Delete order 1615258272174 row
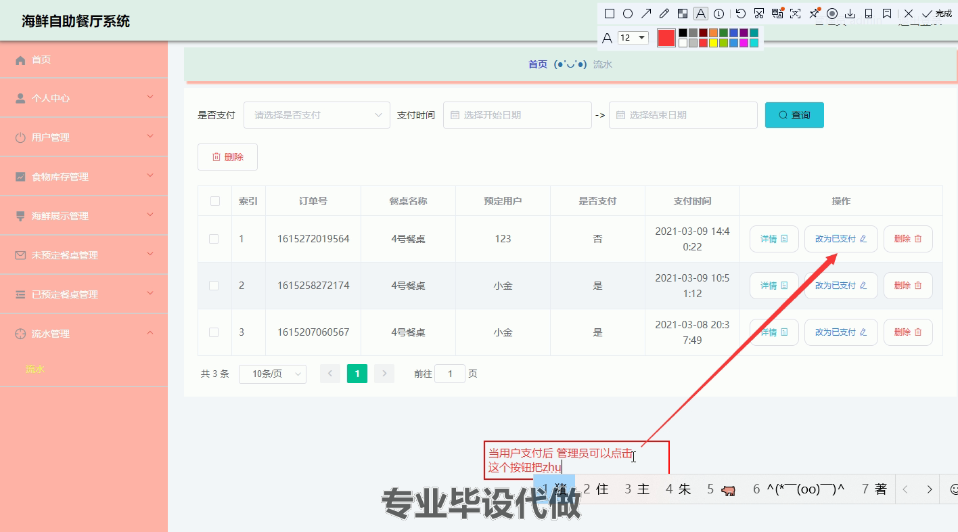The image size is (958, 532). pos(908,286)
